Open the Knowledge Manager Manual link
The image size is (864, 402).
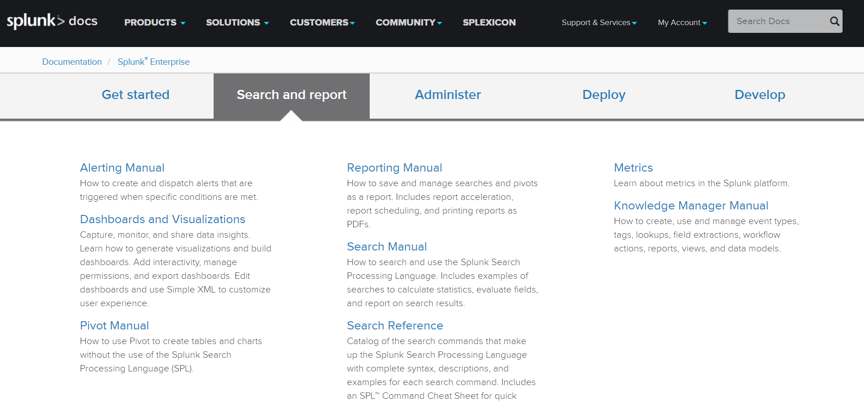point(691,206)
